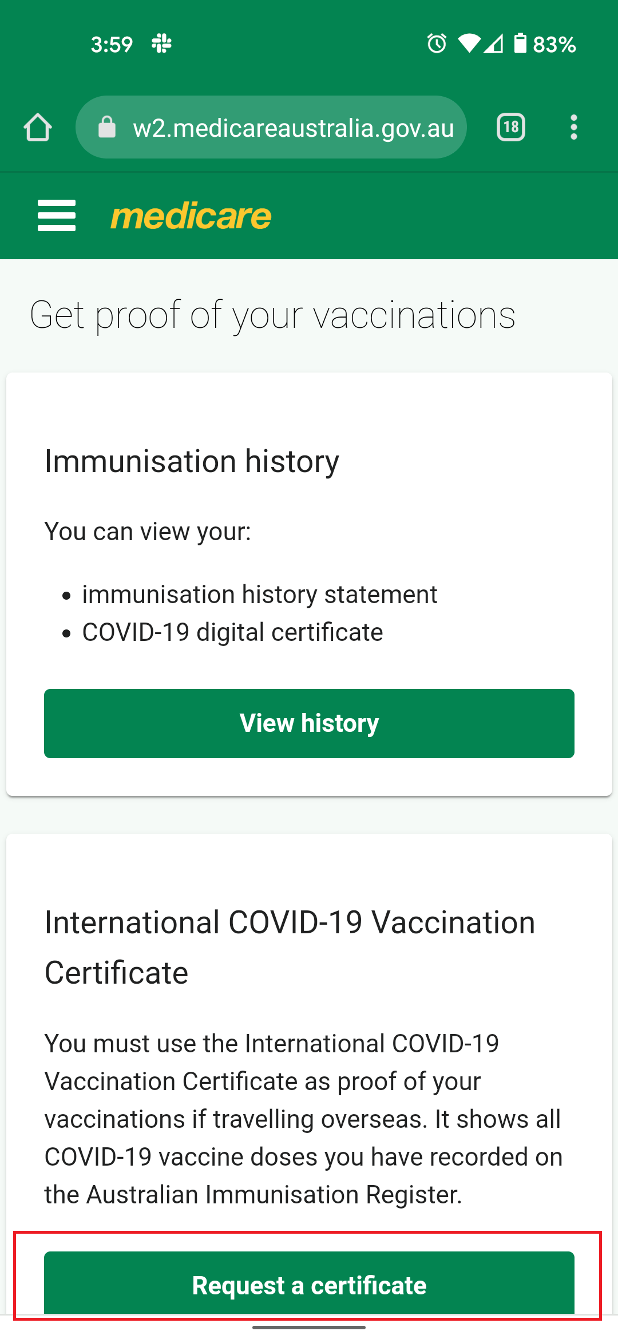Tap the alarm clock status icon
The height and width of the screenshot is (1339, 618).
click(437, 43)
